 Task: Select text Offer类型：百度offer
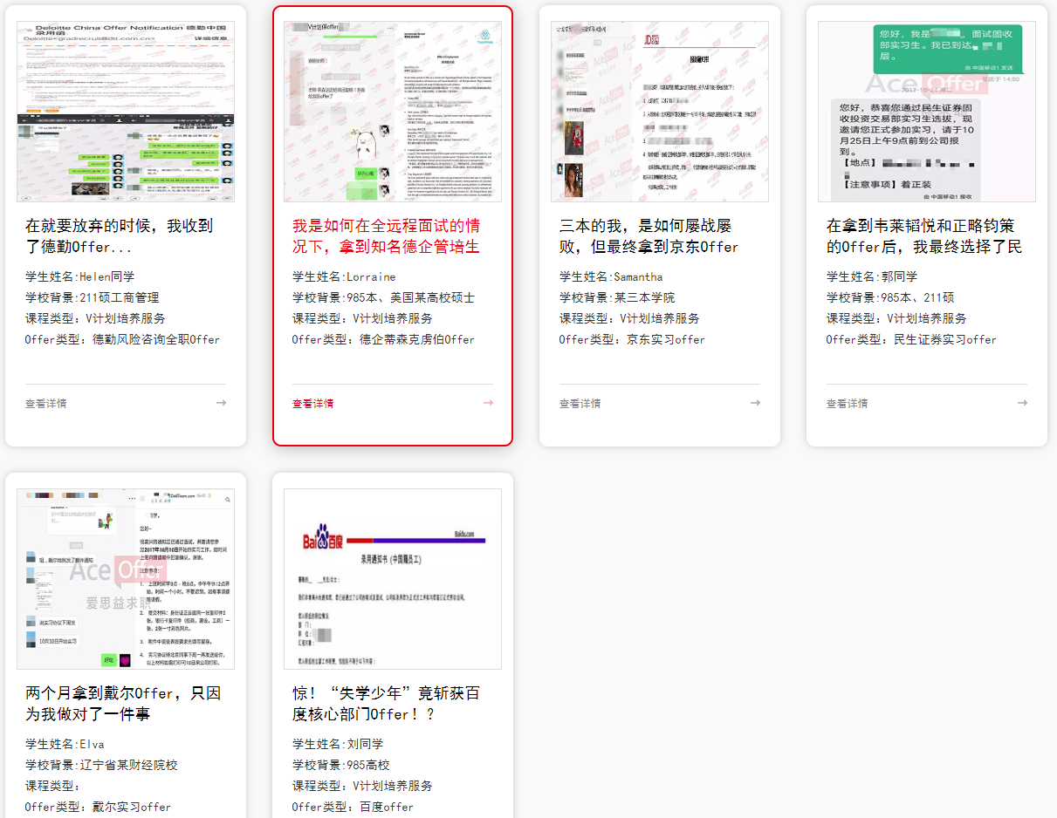click(353, 807)
